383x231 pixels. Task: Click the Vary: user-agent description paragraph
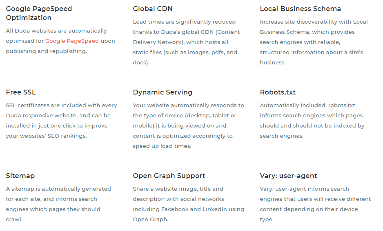coord(315,204)
